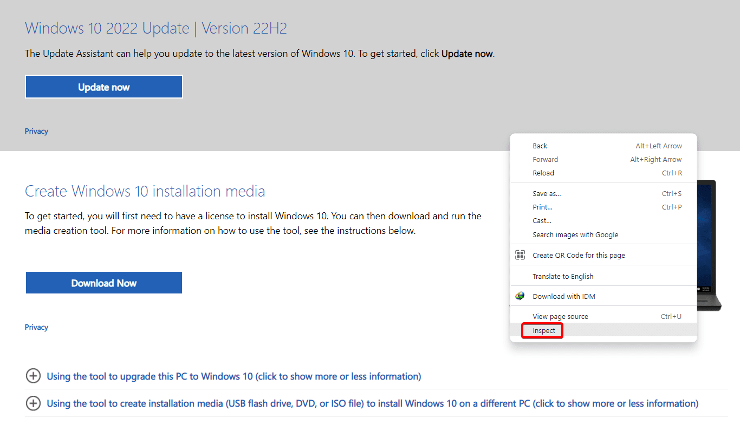Click the QR code icon in menu

pyautogui.click(x=520, y=255)
